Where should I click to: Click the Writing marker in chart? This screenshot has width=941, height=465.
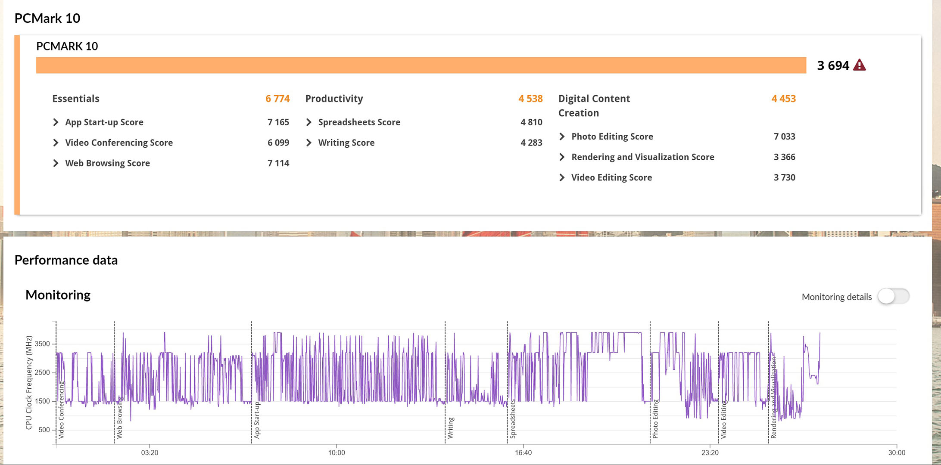[451, 428]
